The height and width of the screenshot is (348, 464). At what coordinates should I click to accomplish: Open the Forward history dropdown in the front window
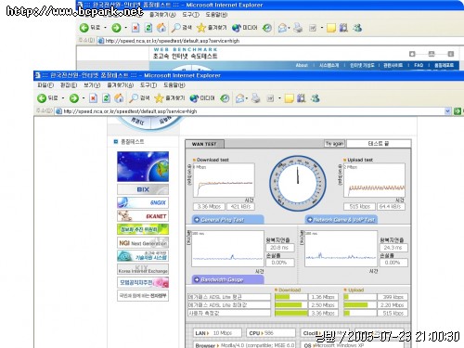[84, 98]
